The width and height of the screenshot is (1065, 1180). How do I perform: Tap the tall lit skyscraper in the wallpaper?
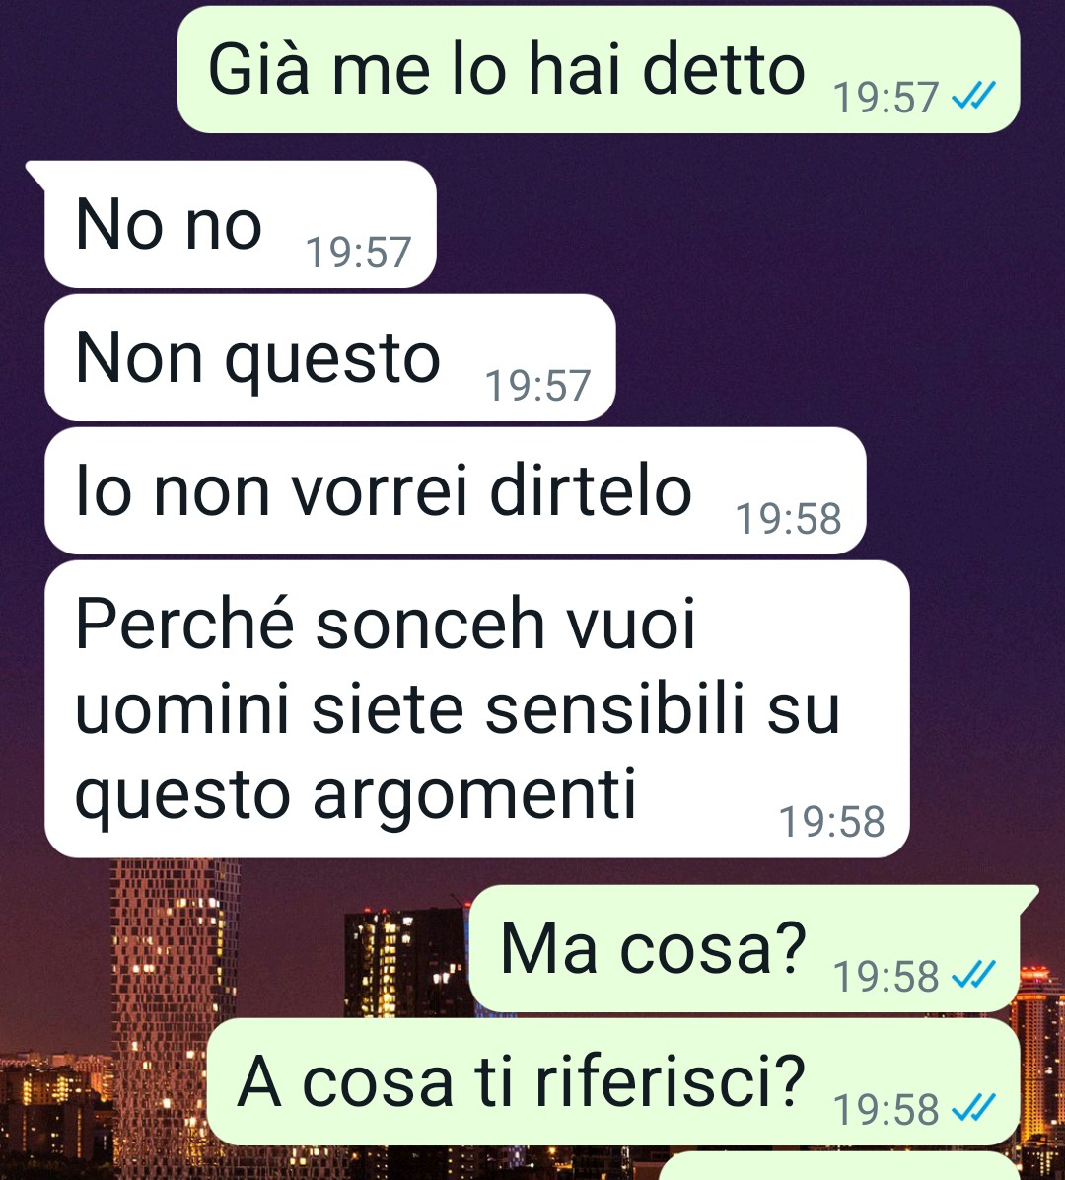tap(176, 1008)
